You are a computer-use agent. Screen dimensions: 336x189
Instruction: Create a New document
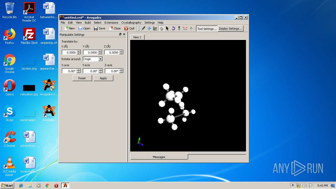(70, 28)
